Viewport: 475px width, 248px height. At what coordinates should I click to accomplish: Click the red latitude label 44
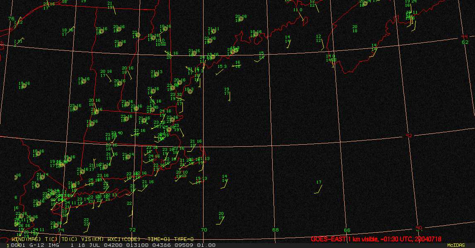pyautogui.click(x=464, y=37)
